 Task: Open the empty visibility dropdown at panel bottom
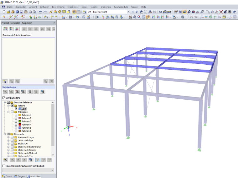pyautogui.click(x=28, y=170)
